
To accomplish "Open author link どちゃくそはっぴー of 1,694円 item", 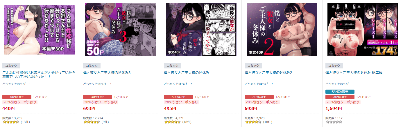I will coord(340,84).
